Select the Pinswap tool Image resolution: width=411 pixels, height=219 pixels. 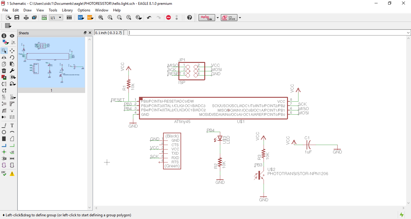coord(4,84)
